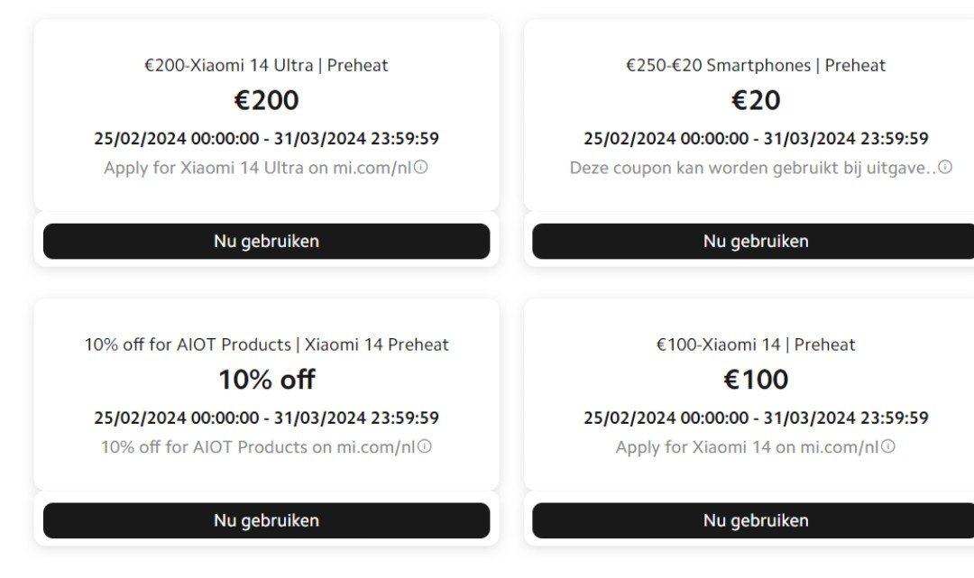Open info icon on 10% off AIOT coupon
The width and height of the screenshot is (974, 578).
(x=424, y=446)
